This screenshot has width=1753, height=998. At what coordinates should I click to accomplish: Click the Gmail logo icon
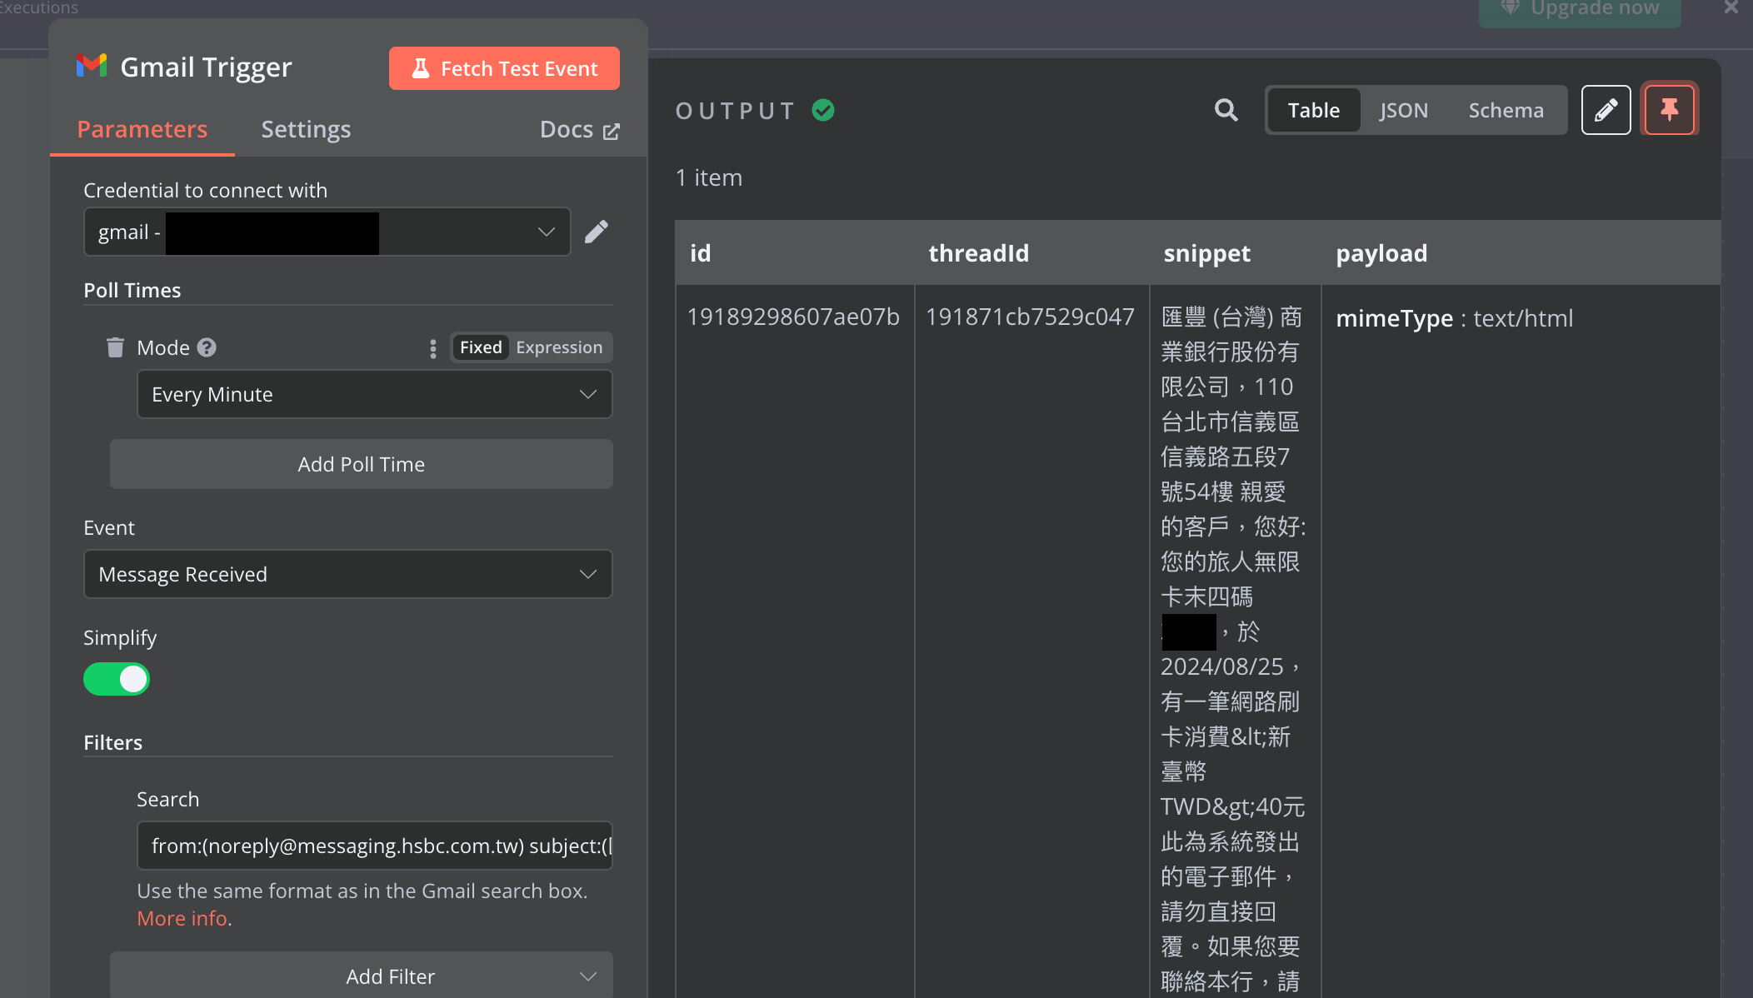point(92,66)
